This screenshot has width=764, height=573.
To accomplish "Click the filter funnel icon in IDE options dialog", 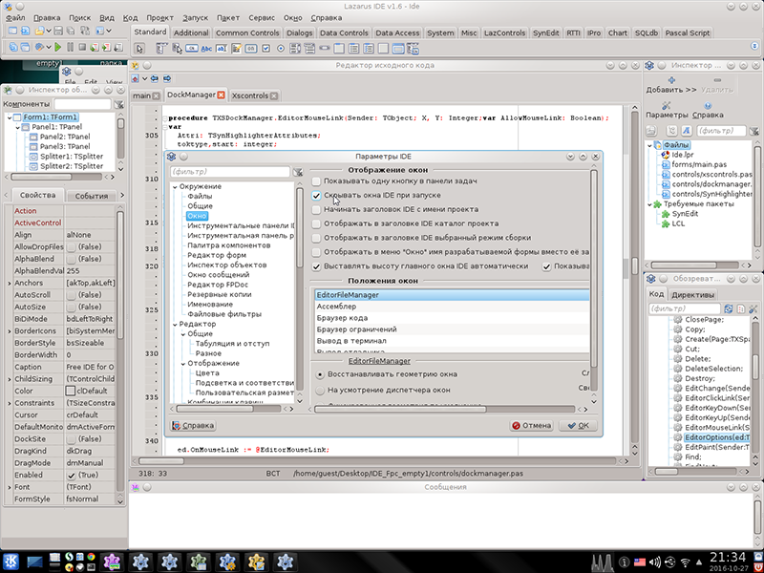I will [x=298, y=172].
